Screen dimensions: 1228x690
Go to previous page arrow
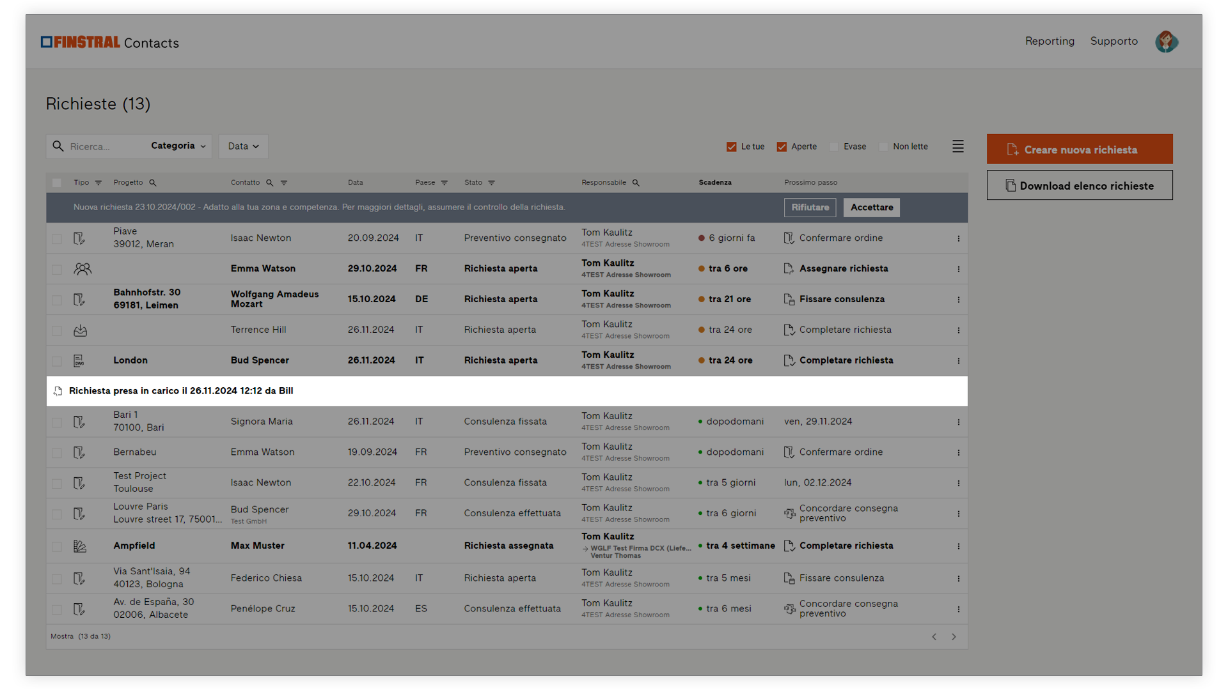click(x=934, y=637)
